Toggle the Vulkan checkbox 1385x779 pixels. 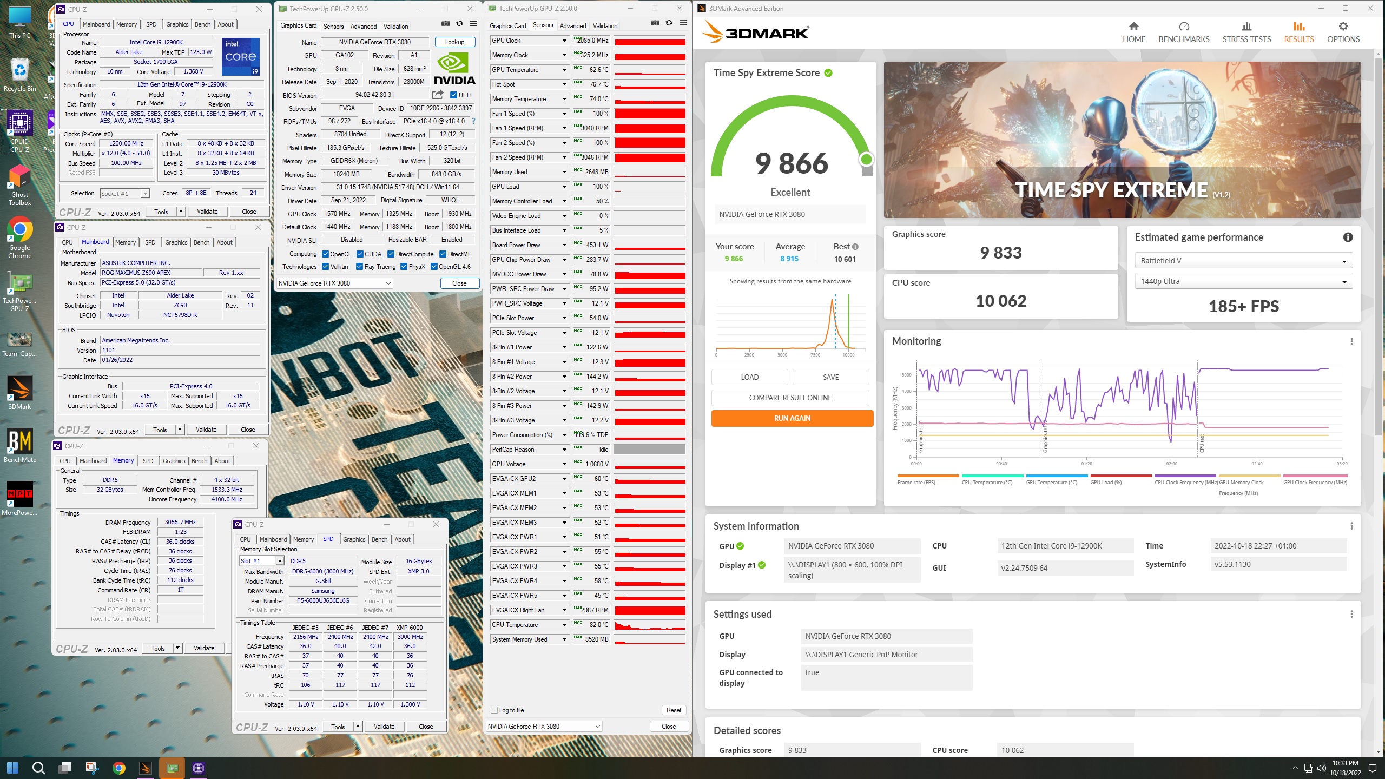(325, 267)
